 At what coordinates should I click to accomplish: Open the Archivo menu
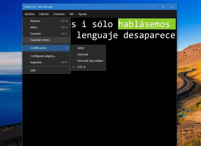(30, 14)
